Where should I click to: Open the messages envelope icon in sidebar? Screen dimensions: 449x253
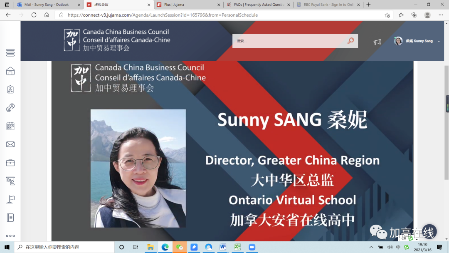point(10,144)
